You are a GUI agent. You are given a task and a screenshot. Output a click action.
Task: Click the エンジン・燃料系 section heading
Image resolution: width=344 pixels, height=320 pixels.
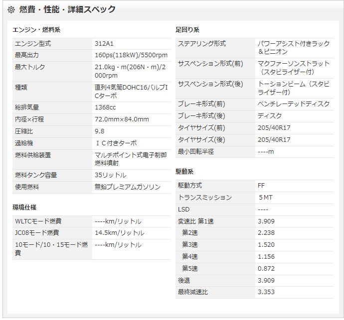tap(36, 30)
